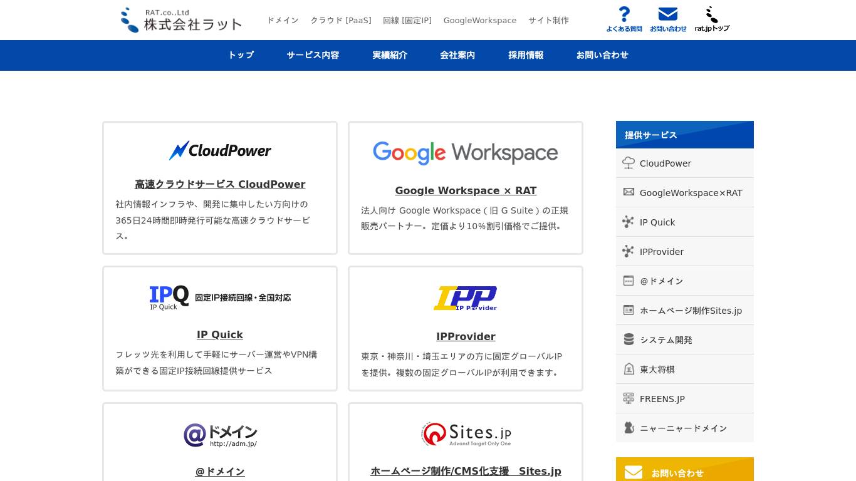
Task: Click the cloud icon beside CloudPower in sidebar
Action: tap(629, 163)
